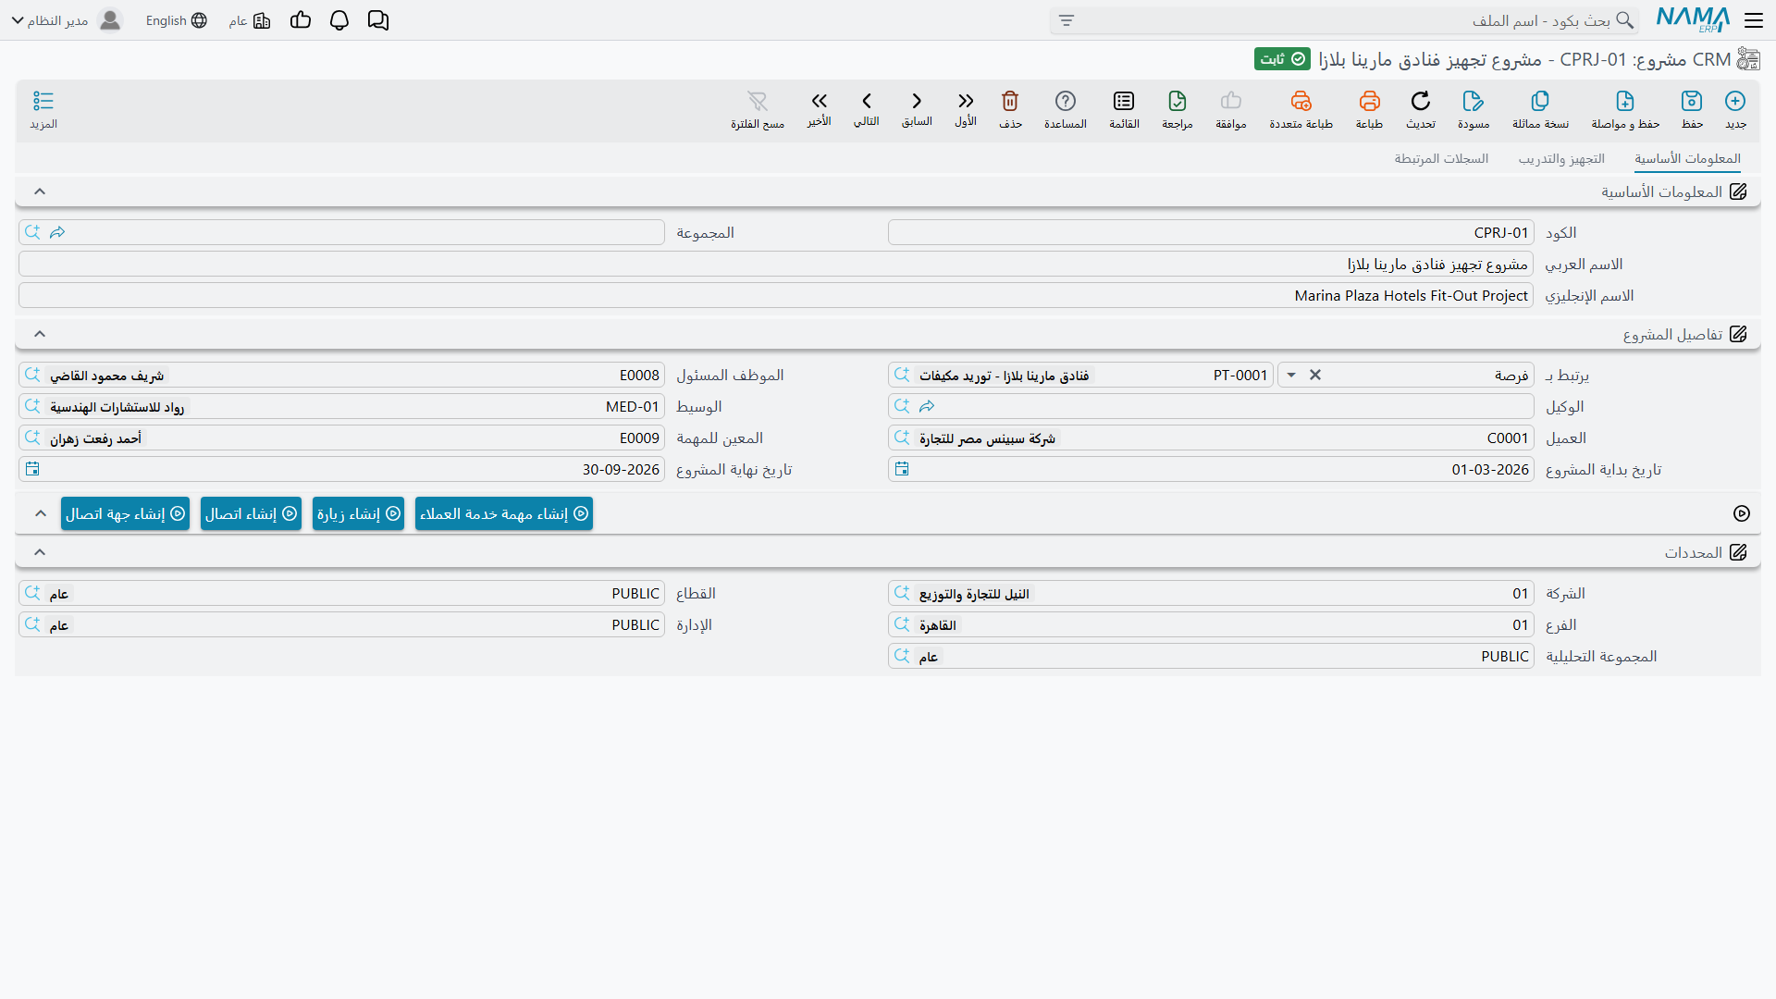The width and height of the screenshot is (1776, 999).
Task: Open the related-to type dropdown arrow
Action: pyautogui.click(x=1291, y=375)
